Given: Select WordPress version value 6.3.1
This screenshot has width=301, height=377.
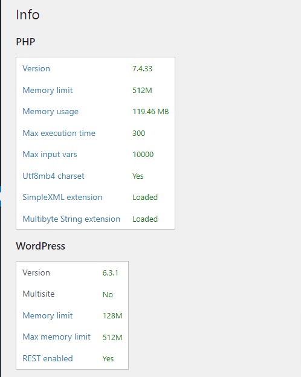Looking at the screenshot, I should tap(110, 273).
